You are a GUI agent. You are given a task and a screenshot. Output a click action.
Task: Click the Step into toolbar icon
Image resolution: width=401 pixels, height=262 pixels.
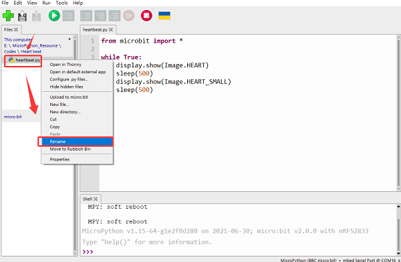(x=100, y=16)
